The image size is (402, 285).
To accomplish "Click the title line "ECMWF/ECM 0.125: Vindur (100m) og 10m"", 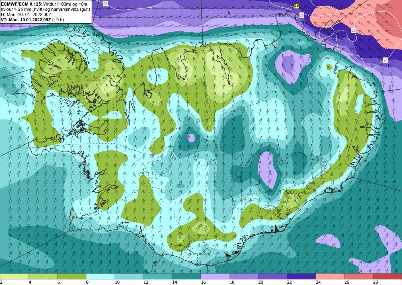I will [44, 4].
